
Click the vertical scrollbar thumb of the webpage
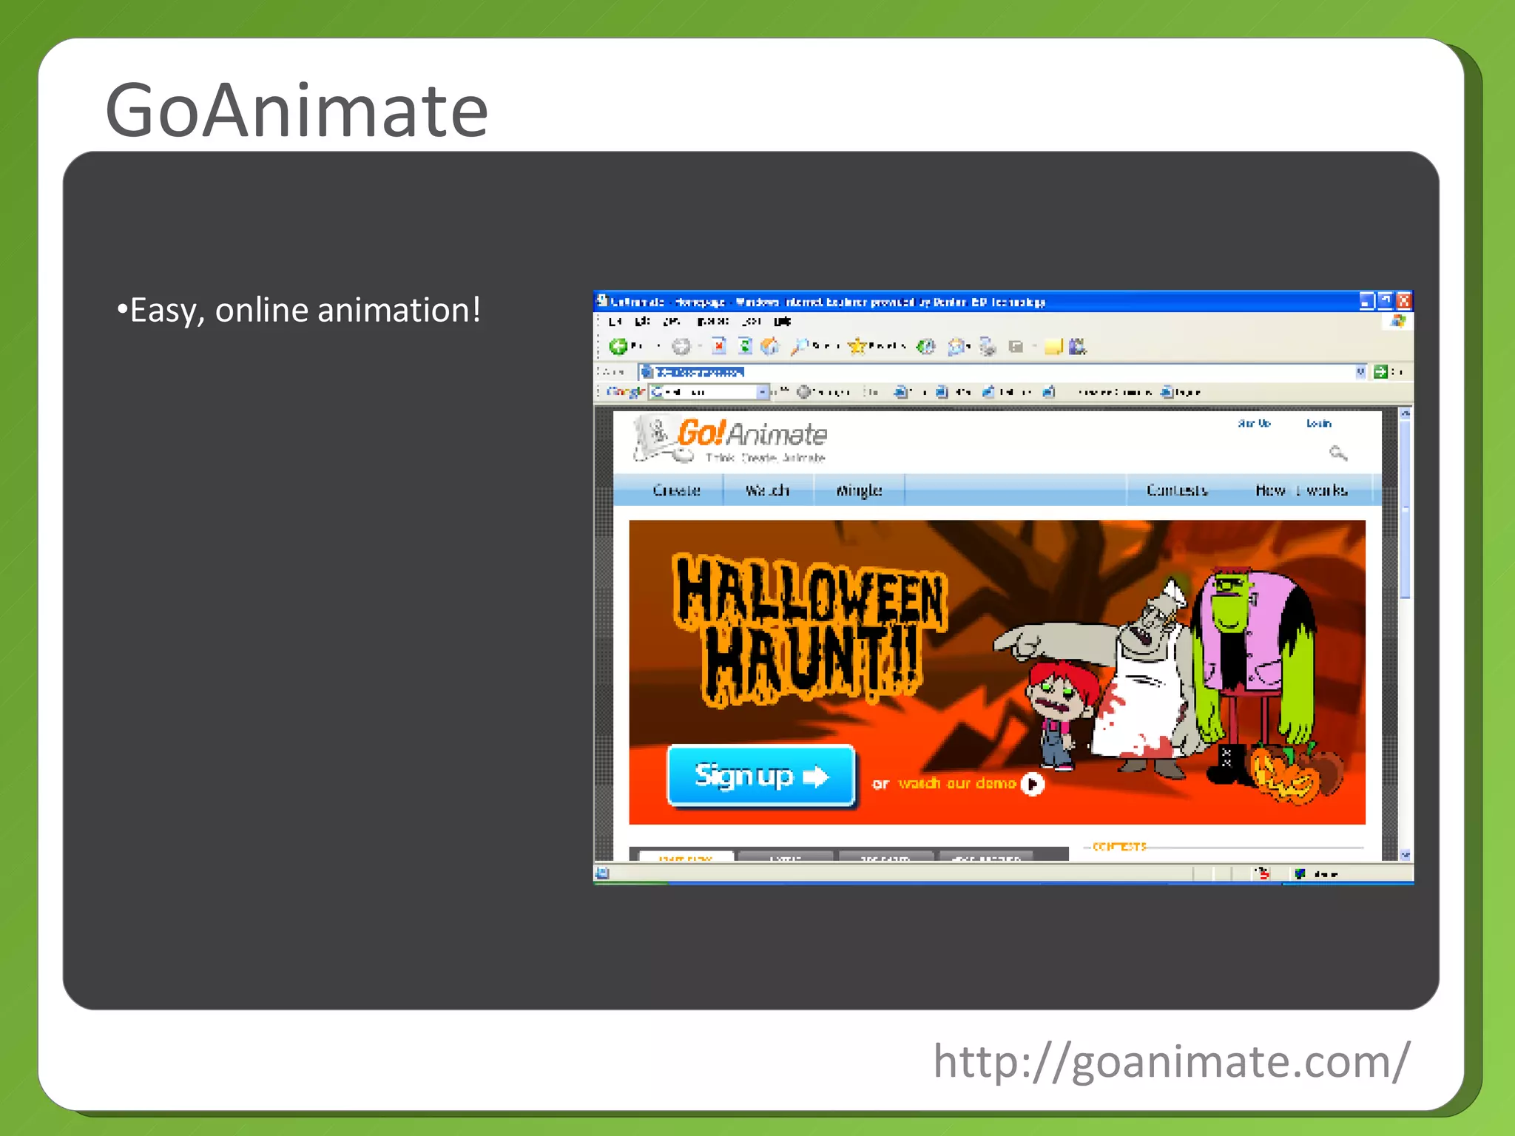(x=1405, y=509)
